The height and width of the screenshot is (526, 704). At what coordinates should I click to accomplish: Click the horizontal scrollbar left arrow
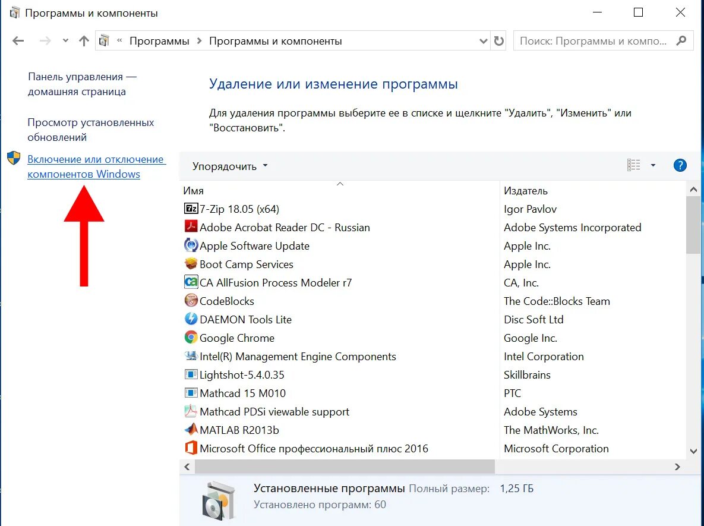pyautogui.click(x=187, y=467)
